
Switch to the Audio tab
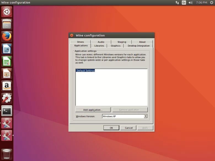tap(101, 42)
